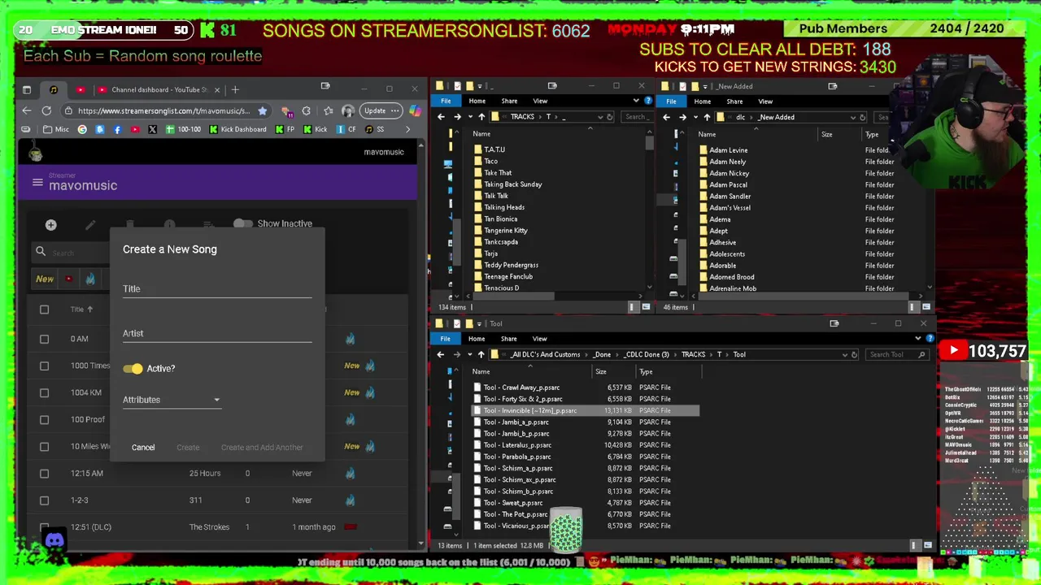Tick the select-all checkbox beside Title header
Image resolution: width=1041 pixels, height=585 pixels.
point(44,309)
